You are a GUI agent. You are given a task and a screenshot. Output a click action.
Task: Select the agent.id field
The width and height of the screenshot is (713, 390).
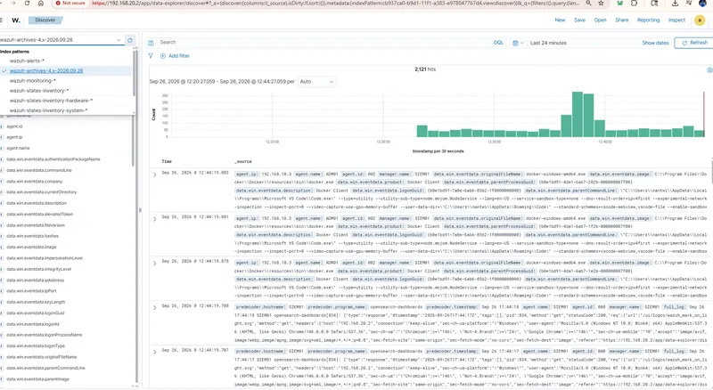[14, 126]
